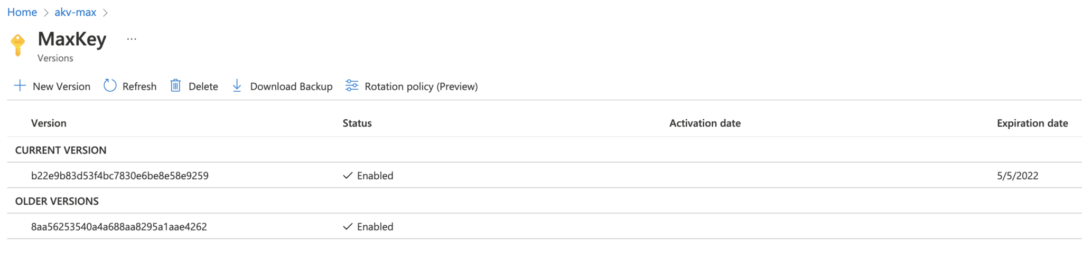Click the Download Backup arrow icon

(237, 86)
